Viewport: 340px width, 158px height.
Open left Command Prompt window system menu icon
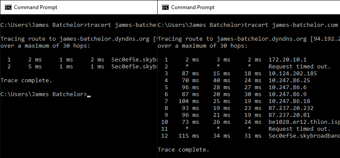[x=8, y=7]
